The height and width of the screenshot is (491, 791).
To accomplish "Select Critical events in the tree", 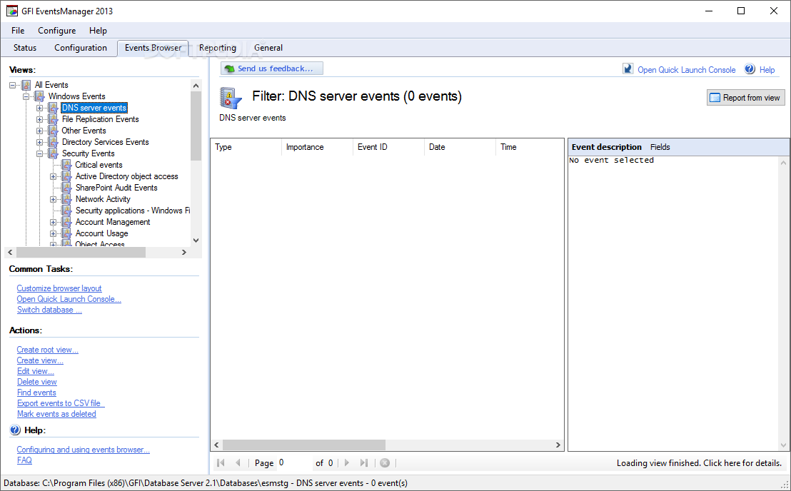I will click(x=99, y=165).
